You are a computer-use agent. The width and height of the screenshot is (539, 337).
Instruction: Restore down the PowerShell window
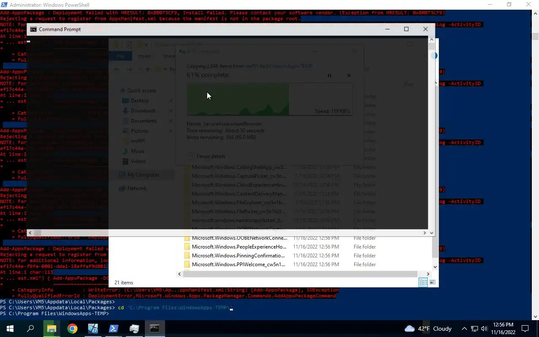tap(509, 5)
